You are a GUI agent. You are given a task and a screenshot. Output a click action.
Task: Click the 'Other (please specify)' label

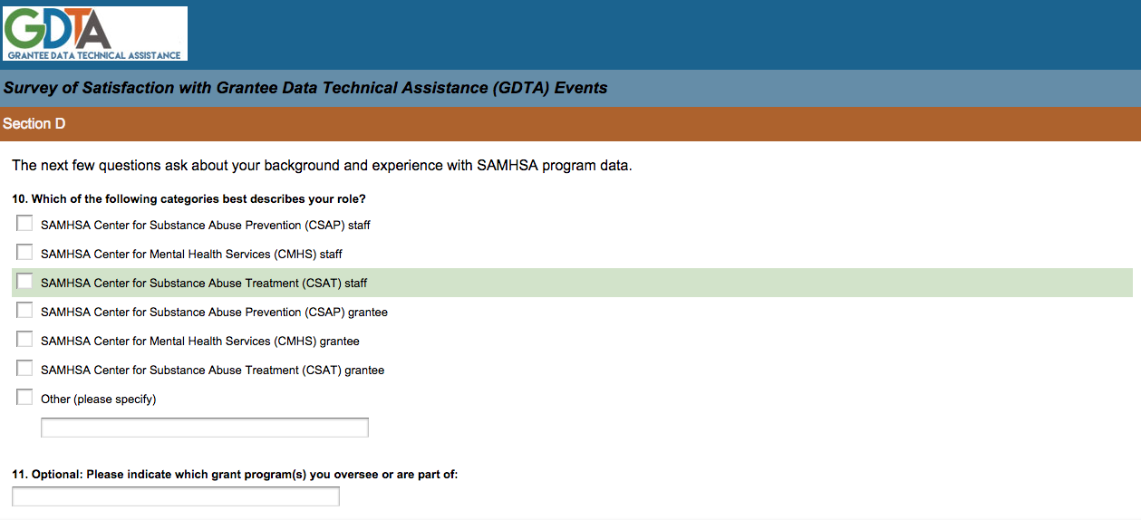pos(99,400)
